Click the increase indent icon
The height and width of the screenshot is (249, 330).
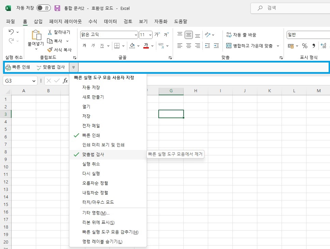tap(216, 45)
